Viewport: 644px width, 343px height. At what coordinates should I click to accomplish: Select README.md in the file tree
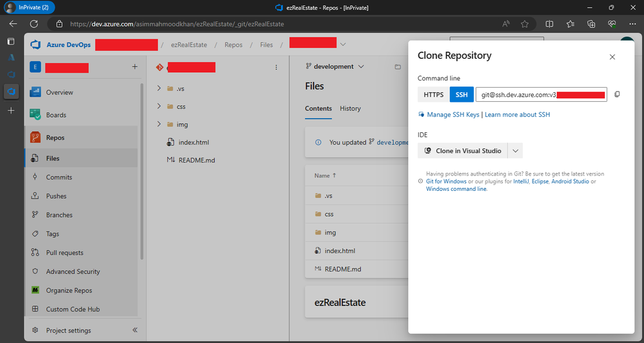point(197,160)
